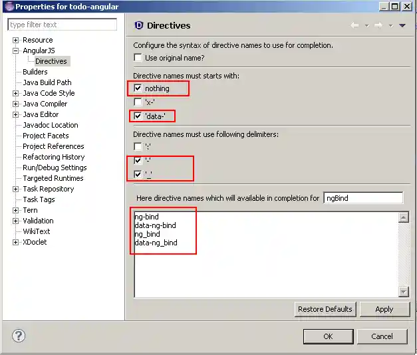Click scroll up arrow in names list
This screenshot has height=355, width=417.
404,217
